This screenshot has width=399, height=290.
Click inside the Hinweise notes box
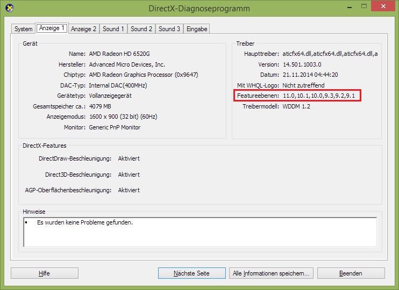click(x=200, y=232)
